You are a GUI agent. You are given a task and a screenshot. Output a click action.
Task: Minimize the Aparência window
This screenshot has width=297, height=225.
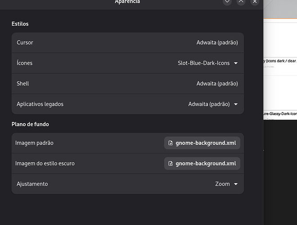click(x=227, y=2)
